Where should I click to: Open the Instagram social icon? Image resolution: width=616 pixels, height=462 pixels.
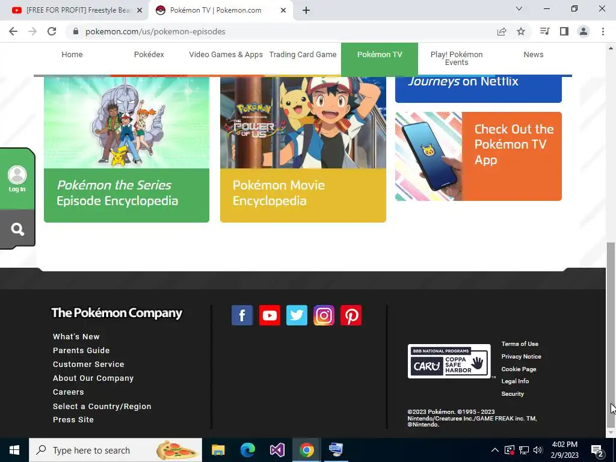click(x=324, y=315)
